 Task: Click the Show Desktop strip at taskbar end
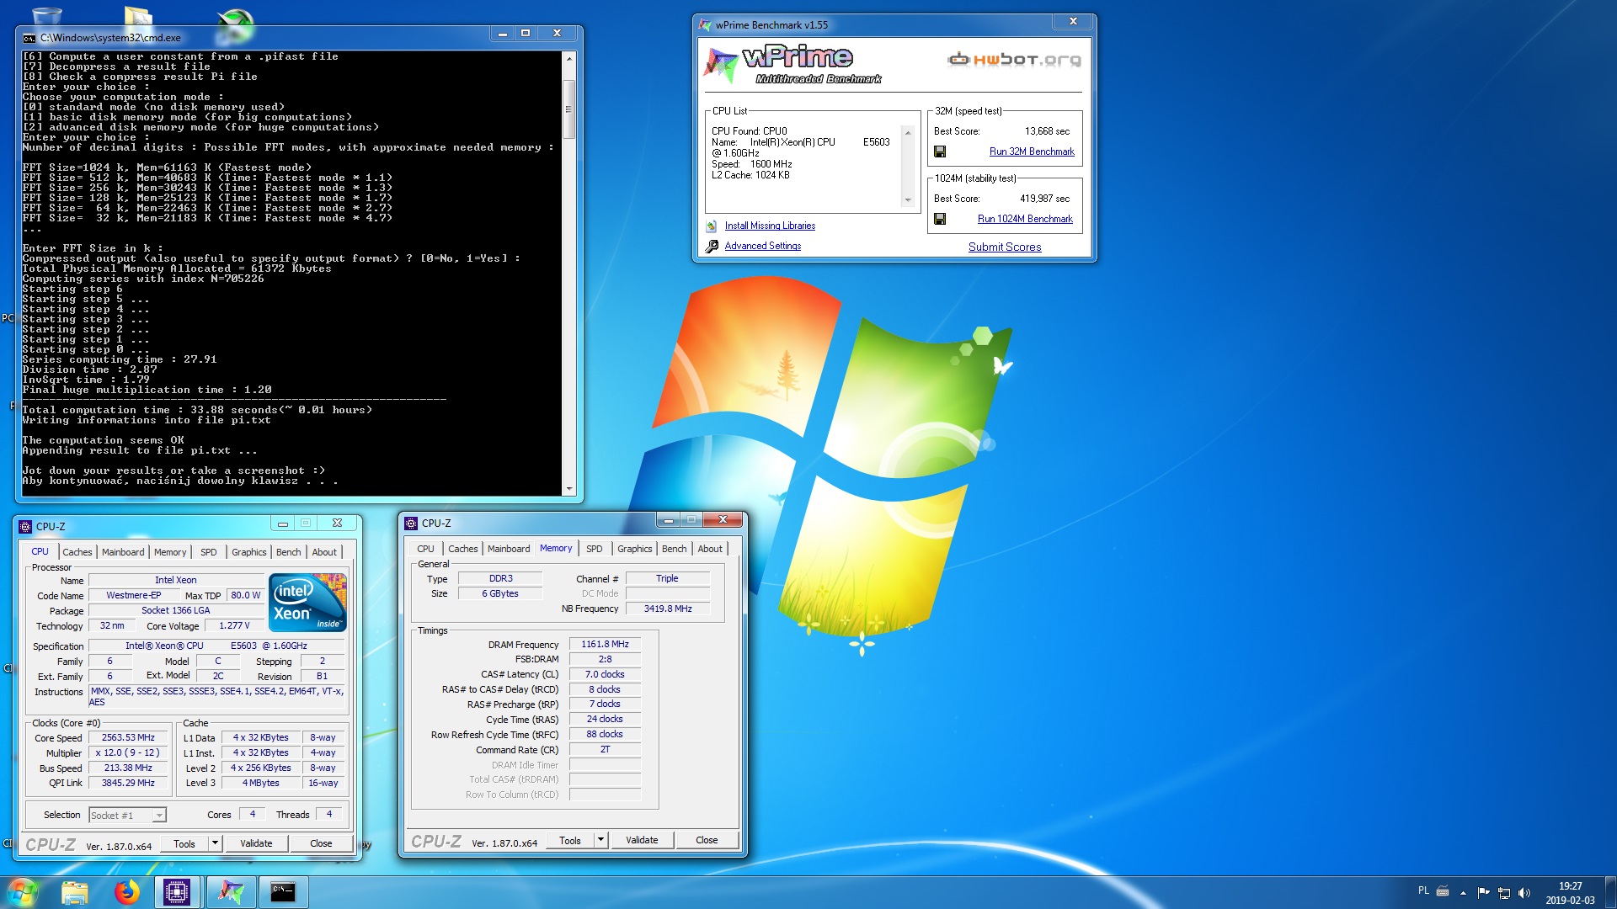[1611, 892]
